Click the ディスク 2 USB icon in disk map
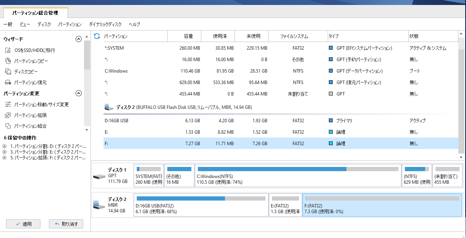The image size is (466, 238). [x=99, y=205]
